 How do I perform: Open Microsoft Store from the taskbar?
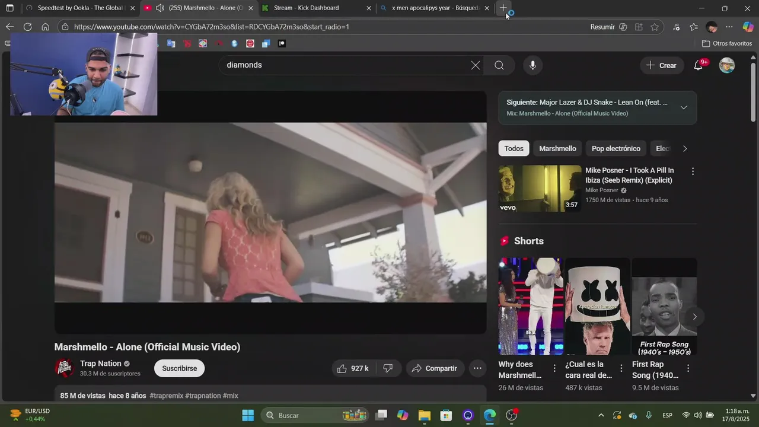[446, 415]
